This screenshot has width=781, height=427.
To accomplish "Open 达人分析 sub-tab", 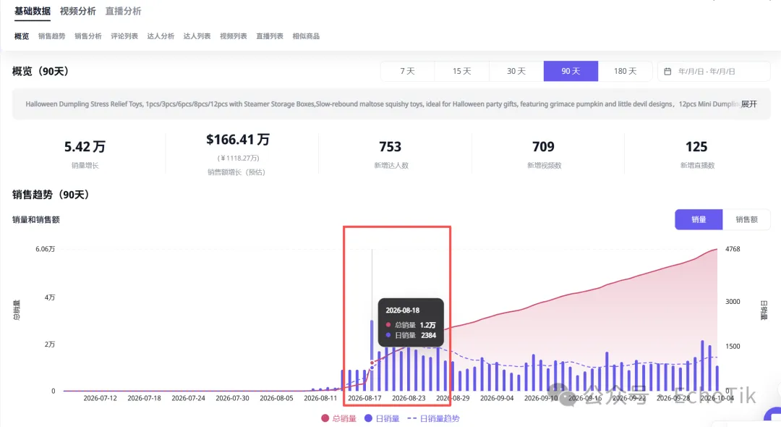I will click(x=161, y=36).
